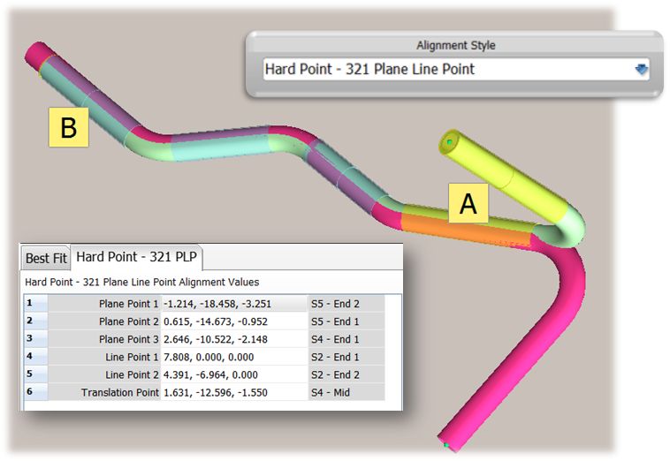
Task: Click Plane Point 2 coordinate values cell
Action: click(x=233, y=321)
